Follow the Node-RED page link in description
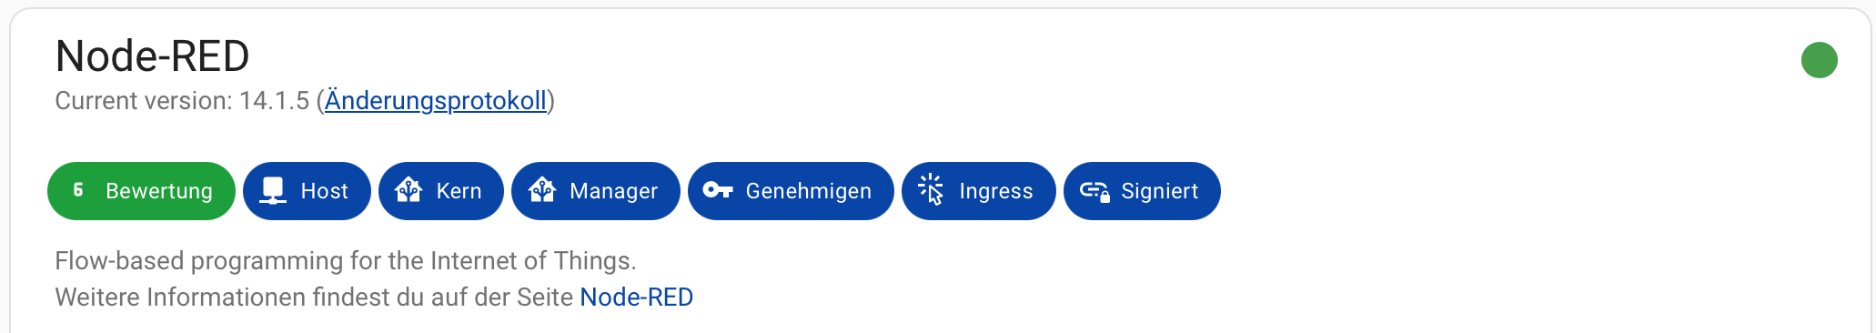1876x333 pixels. 637,298
